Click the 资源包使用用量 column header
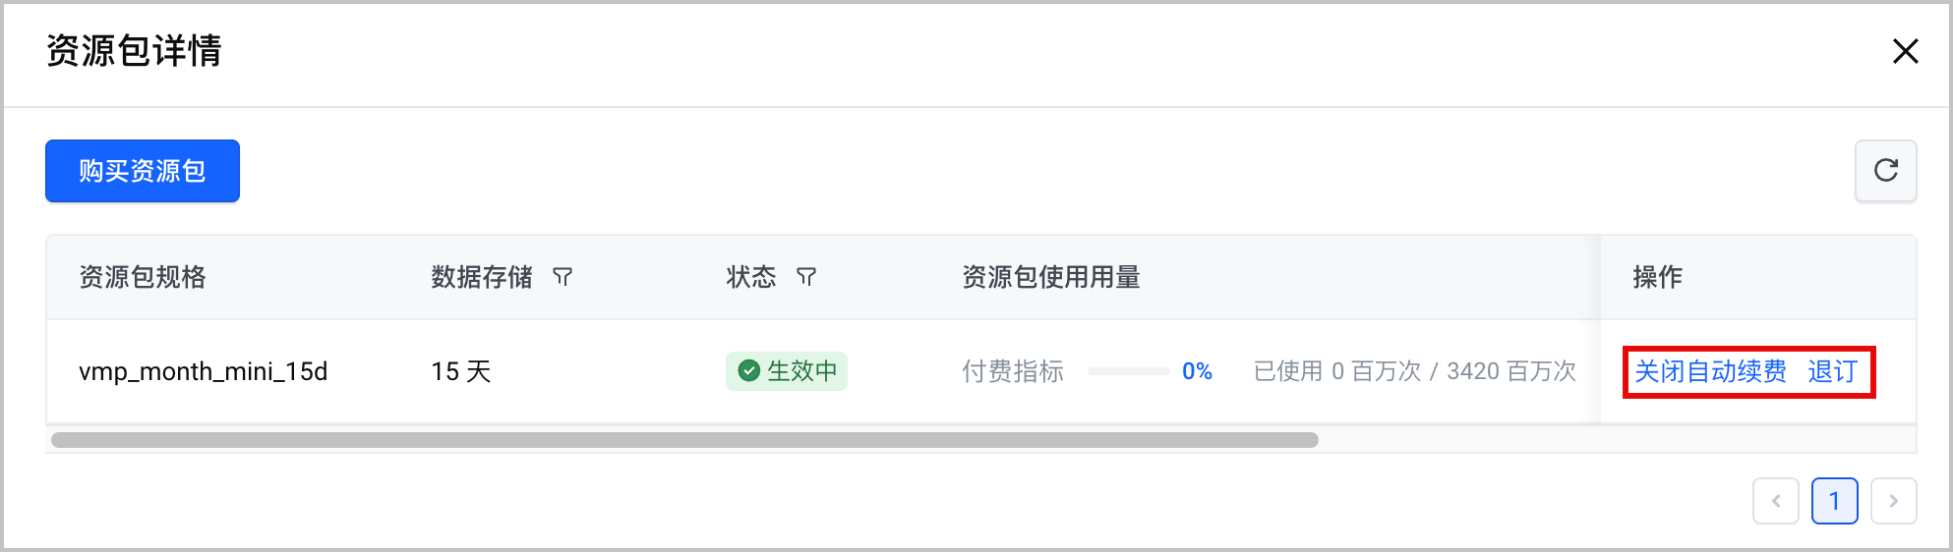Screen dimensions: 1953x552 [1051, 277]
